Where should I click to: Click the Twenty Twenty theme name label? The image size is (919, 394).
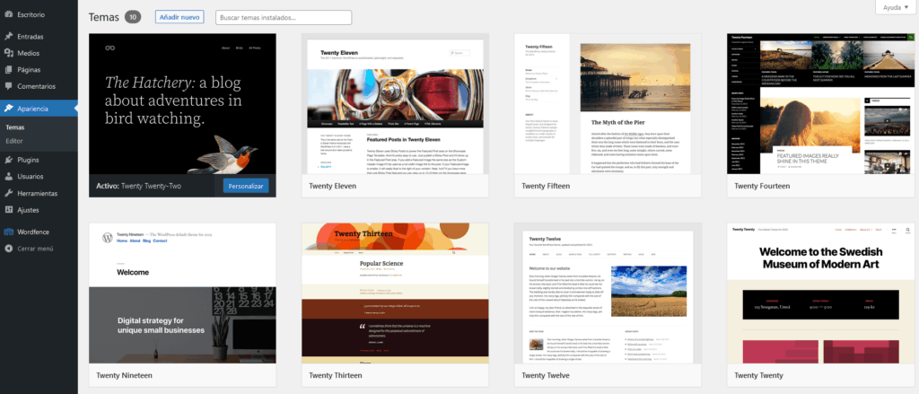[x=758, y=375]
